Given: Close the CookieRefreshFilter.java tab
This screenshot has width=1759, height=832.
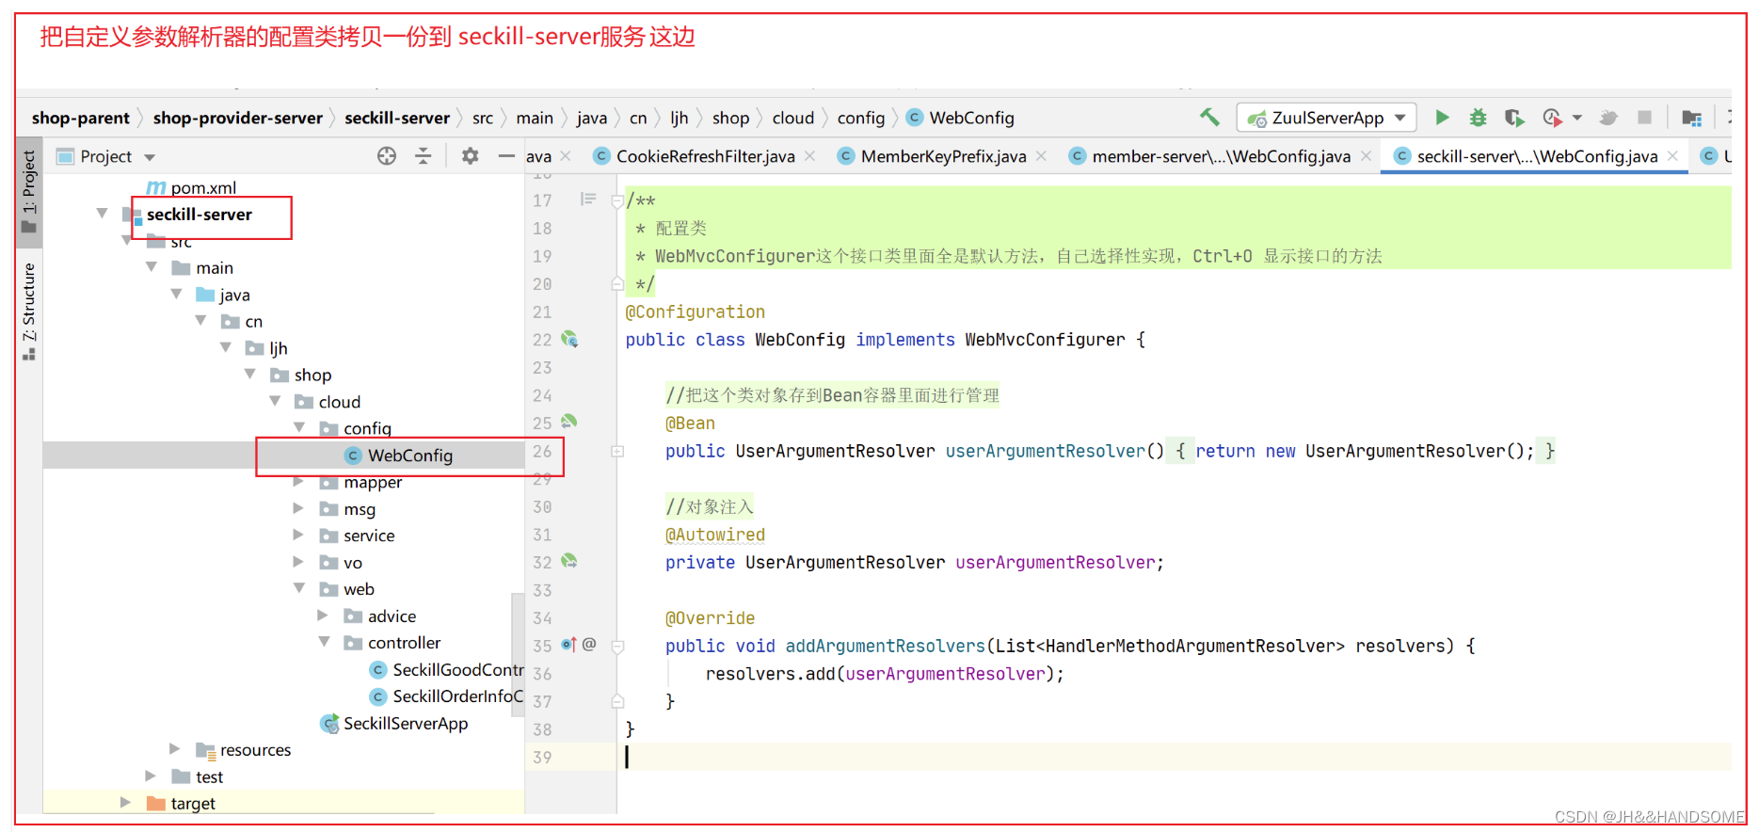Looking at the screenshot, I should click(x=809, y=156).
